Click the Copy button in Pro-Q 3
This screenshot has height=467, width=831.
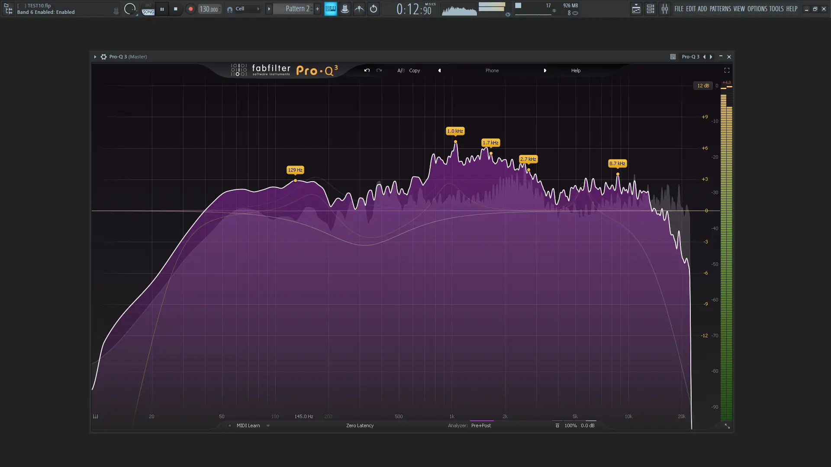tap(414, 70)
